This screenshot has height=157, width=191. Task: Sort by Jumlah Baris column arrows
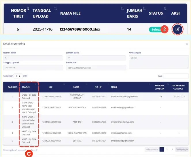144,8
